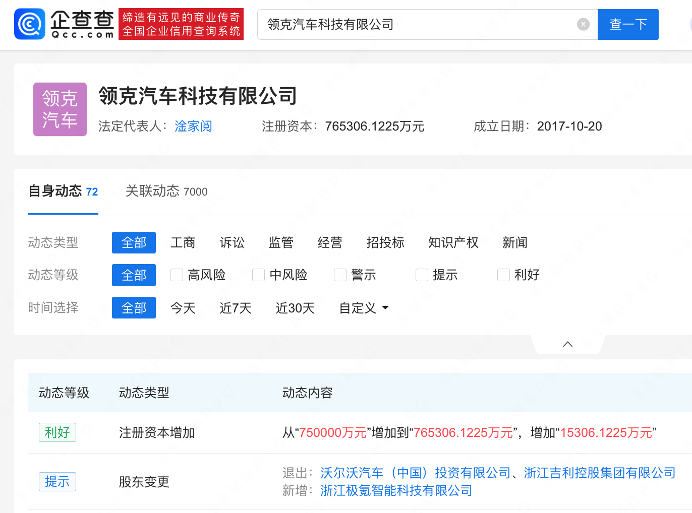Filter dynamics by 监管 type
The height and width of the screenshot is (513, 692).
(281, 243)
